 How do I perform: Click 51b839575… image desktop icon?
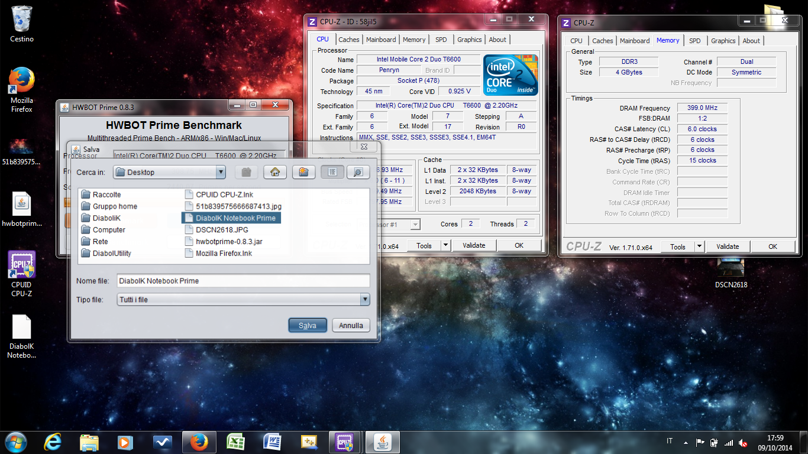point(22,153)
